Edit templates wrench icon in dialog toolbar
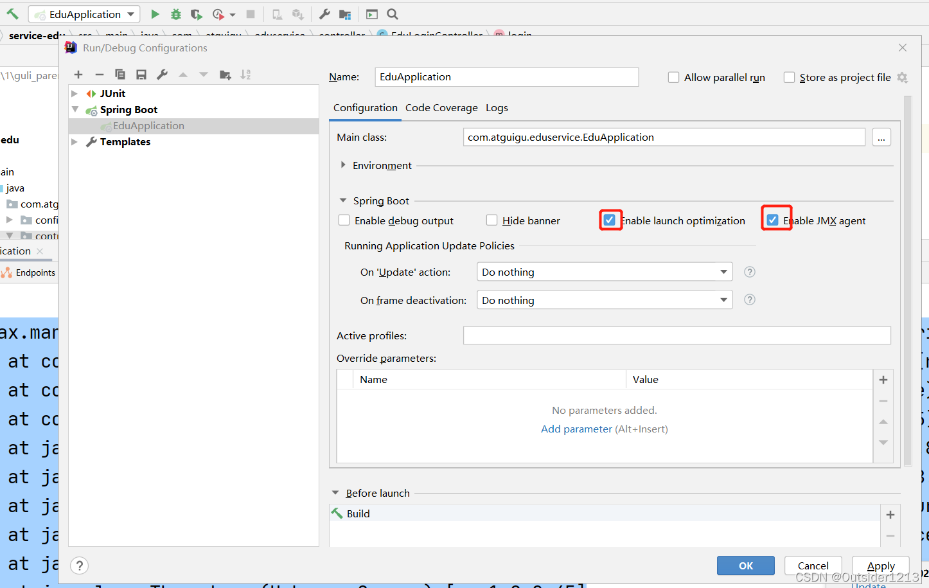929x588 pixels. click(x=162, y=75)
